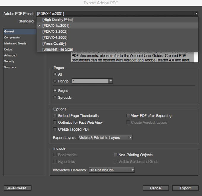The width and height of the screenshot is (202, 196).
Task: Cancel the PDF export dialog
Action: click(x=156, y=188)
